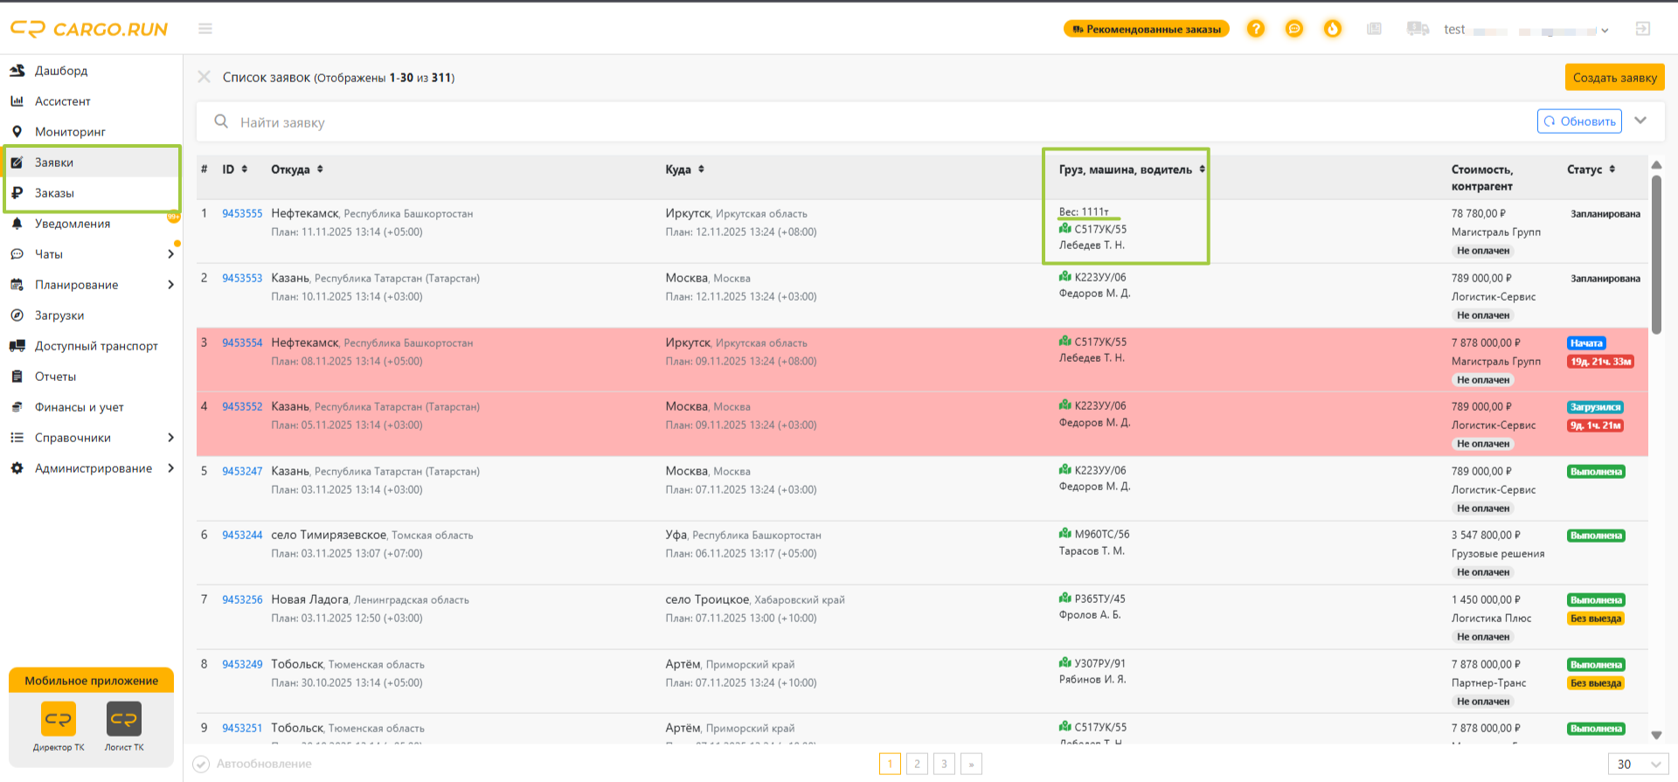
Task: Click truck icon next to У307РУ/91
Action: (1065, 662)
